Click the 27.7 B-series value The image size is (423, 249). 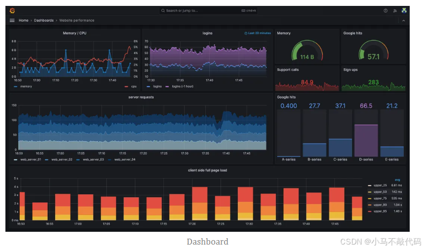[315, 106]
